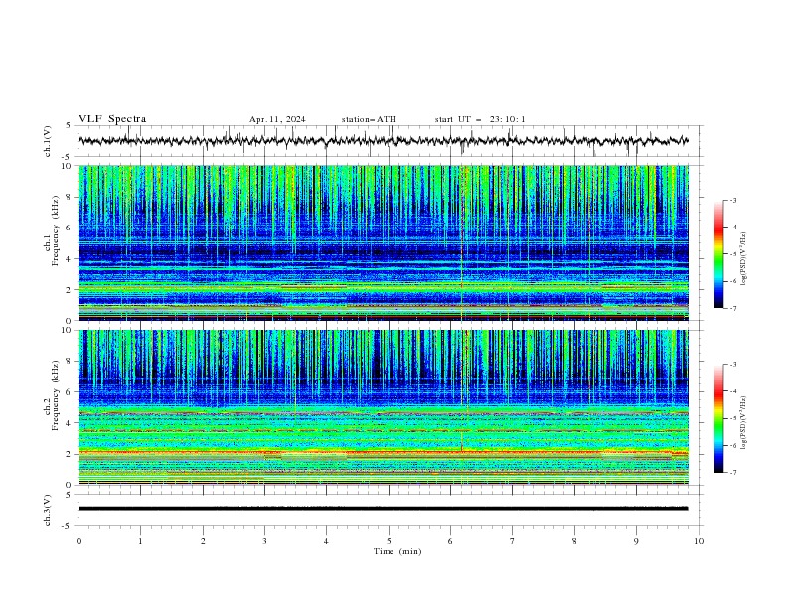Click the time axis tick label '7'
787x608 pixels.
[513, 541]
